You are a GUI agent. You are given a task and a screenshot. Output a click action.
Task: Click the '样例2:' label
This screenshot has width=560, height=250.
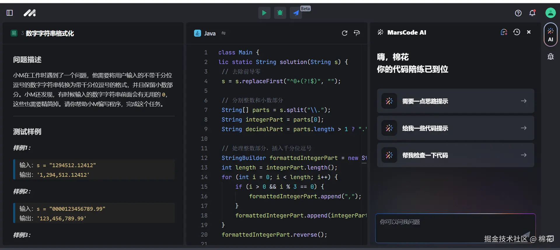(22, 191)
